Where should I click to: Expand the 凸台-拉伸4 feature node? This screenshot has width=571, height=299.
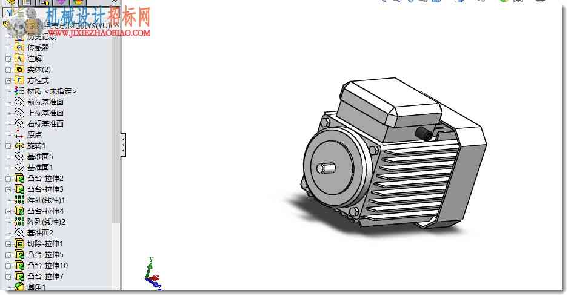tap(8, 211)
